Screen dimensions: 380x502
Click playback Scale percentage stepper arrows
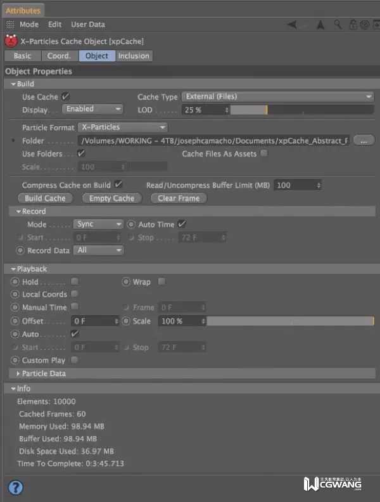[x=203, y=321]
